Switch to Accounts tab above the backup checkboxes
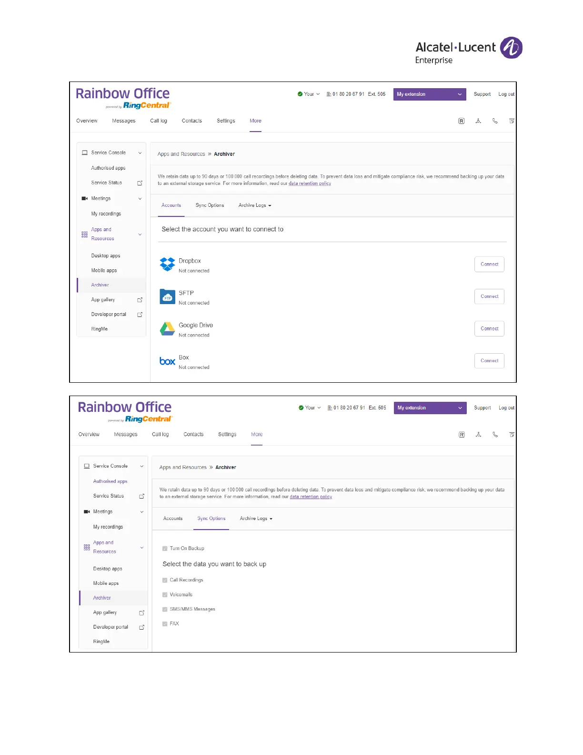 (x=173, y=519)
